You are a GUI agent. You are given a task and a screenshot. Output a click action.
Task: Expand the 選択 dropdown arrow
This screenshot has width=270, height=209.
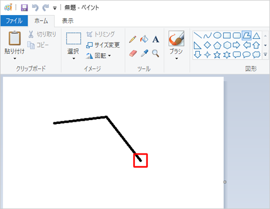click(73, 59)
